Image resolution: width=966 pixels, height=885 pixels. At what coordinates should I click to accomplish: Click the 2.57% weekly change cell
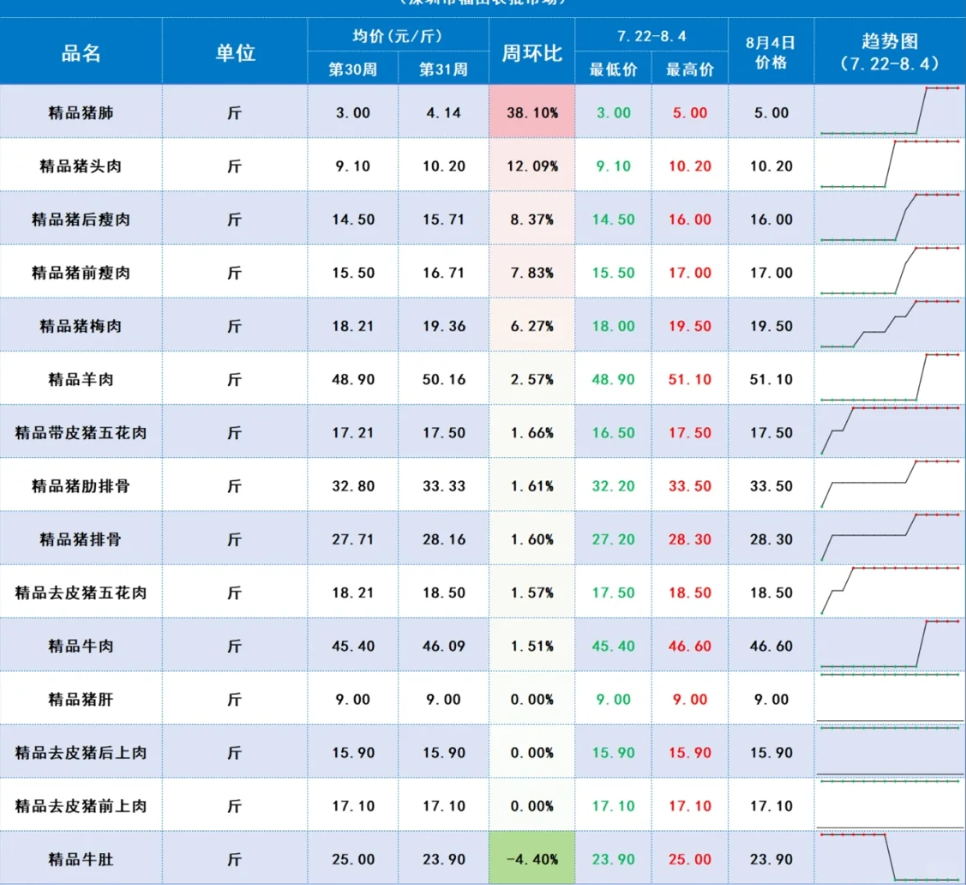(x=532, y=379)
